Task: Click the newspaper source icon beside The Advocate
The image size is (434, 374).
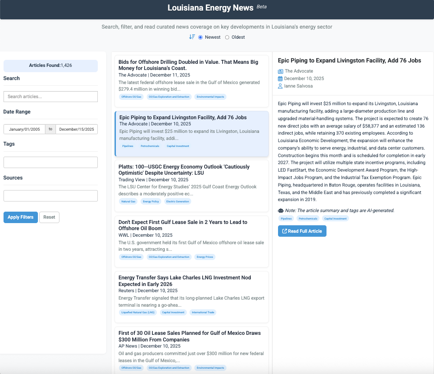Action: click(280, 71)
